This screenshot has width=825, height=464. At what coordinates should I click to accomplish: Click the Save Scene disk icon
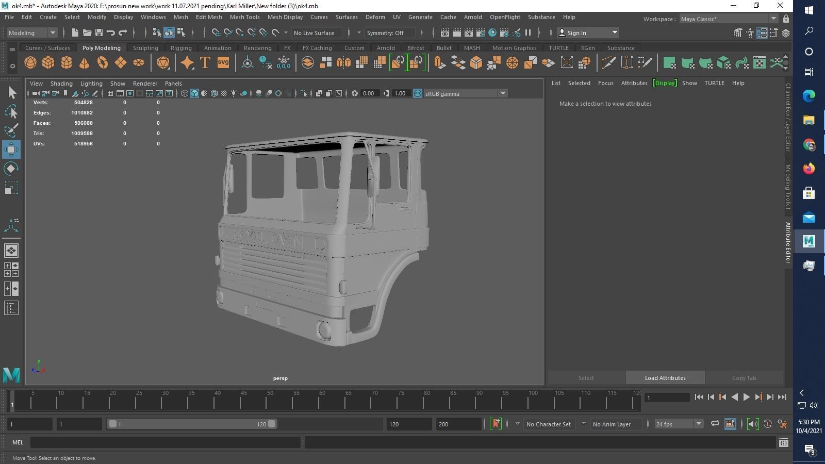[99, 32]
